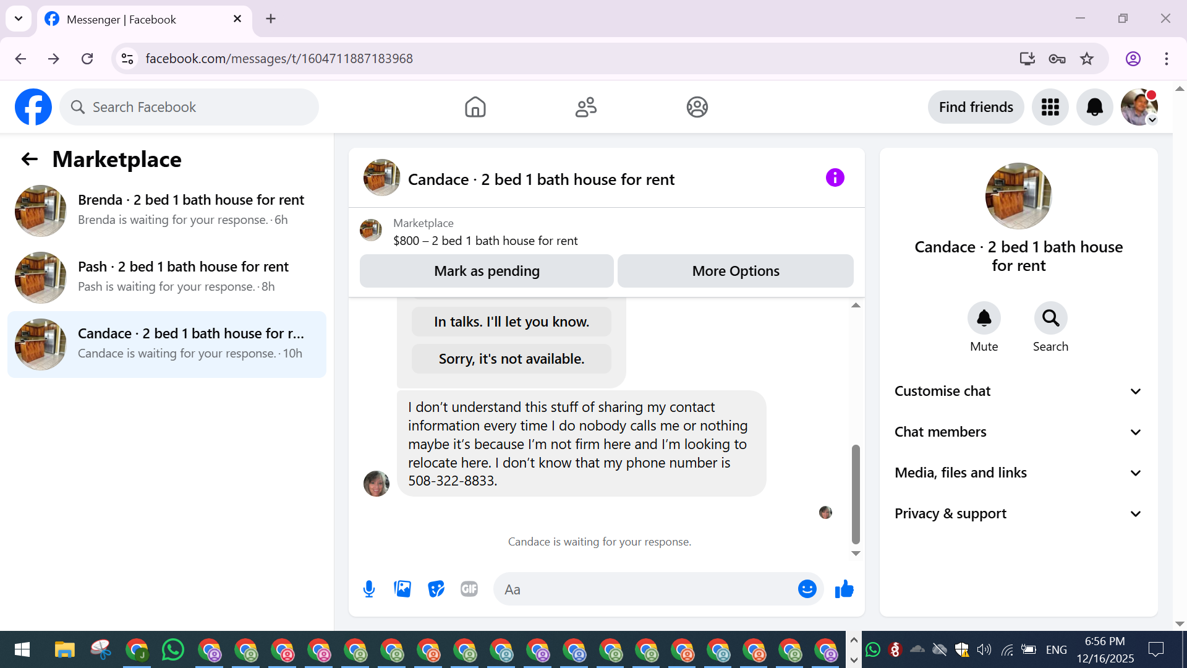Focus the Search Facebook field

click(x=189, y=107)
